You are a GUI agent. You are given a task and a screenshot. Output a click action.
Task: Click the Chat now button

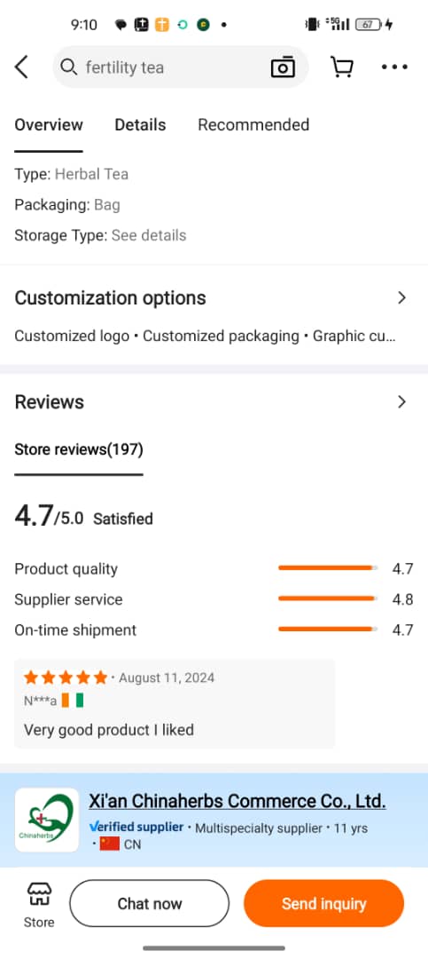coord(150,903)
